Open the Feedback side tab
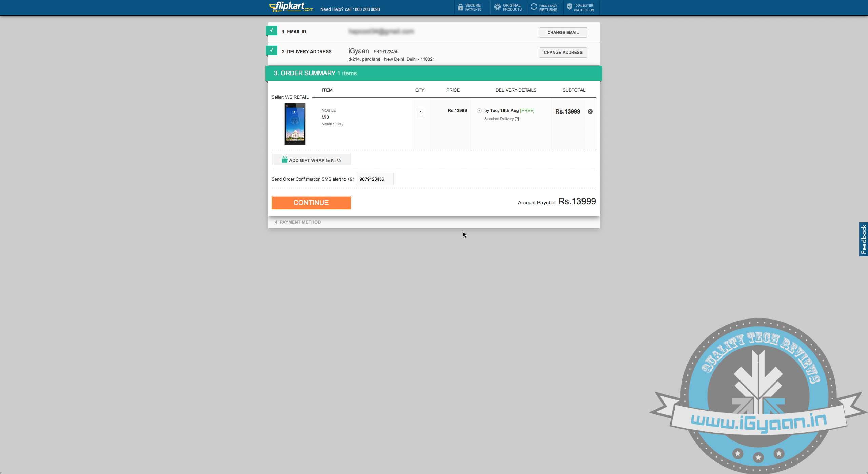The height and width of the screenshot is (474, 868). point(863,239)
